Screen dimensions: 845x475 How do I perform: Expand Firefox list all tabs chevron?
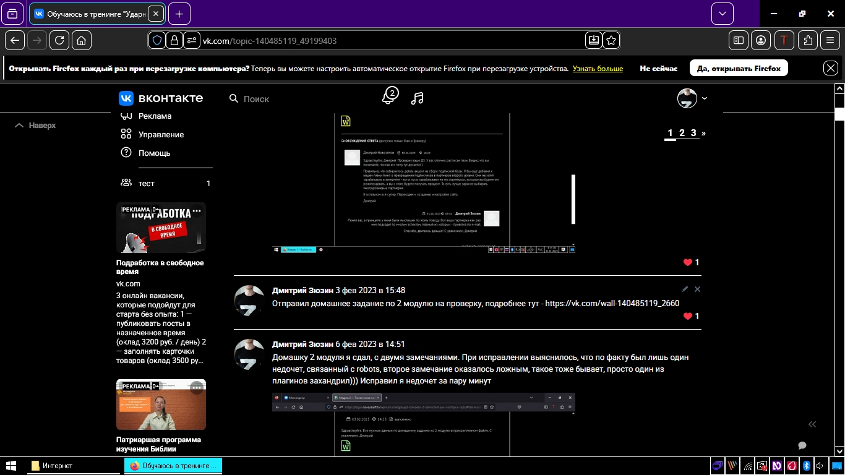722,14
